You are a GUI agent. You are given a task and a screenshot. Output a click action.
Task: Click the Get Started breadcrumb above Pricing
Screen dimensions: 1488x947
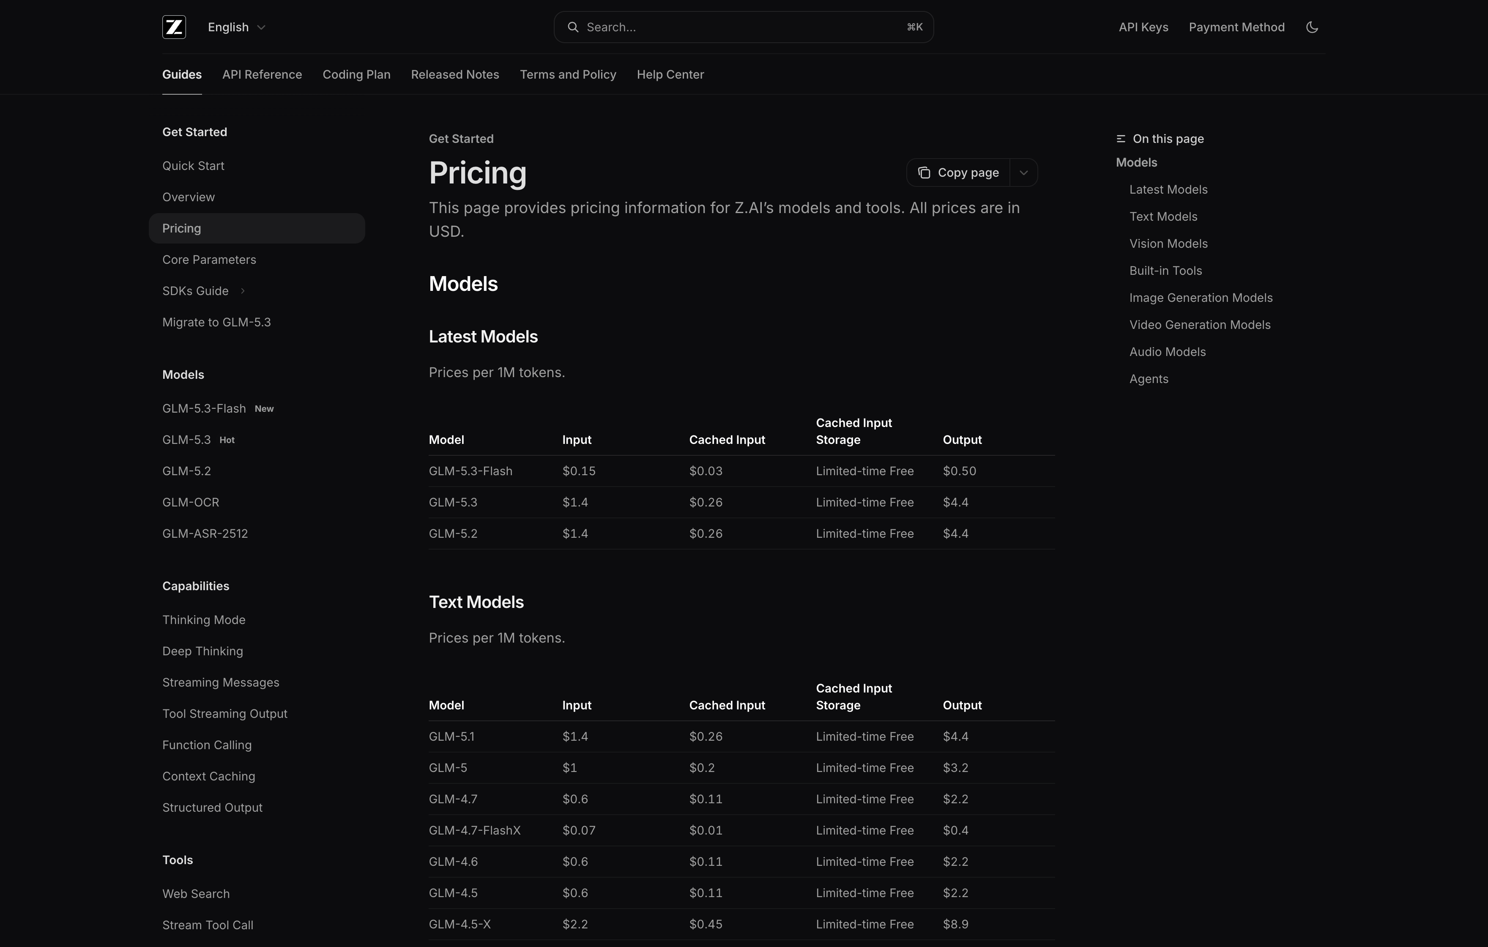pos(461,139)
